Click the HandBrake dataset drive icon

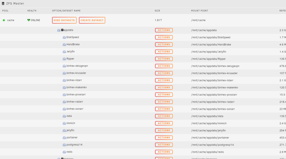pos(64,44)
